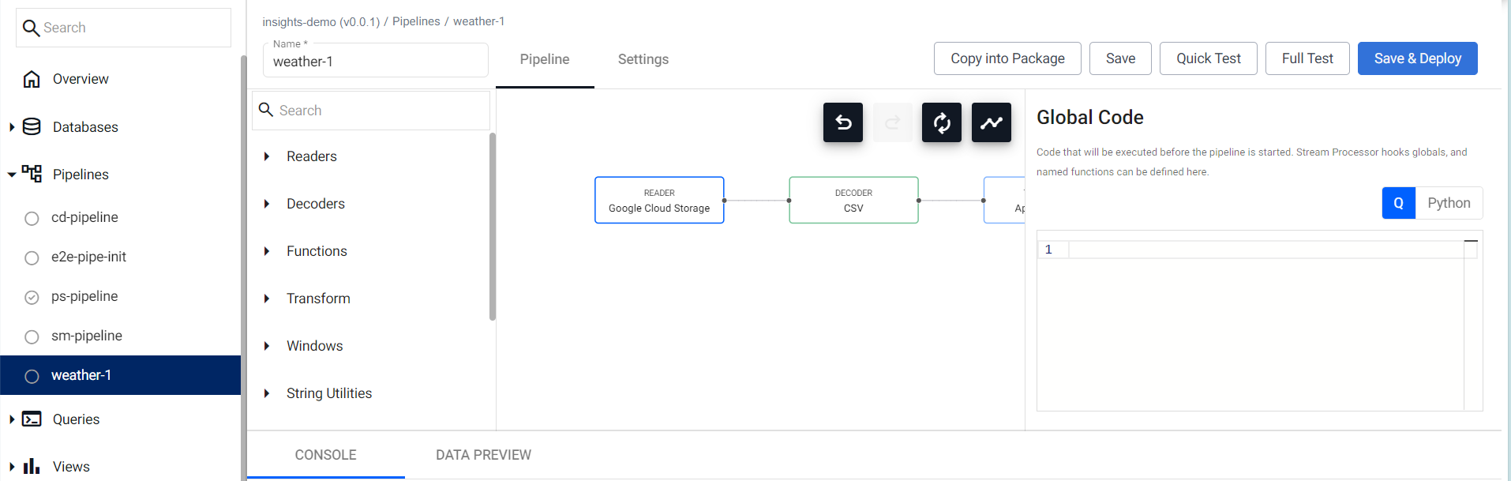
Task: Switch to the Settings tab
Action: pos(643,58)
